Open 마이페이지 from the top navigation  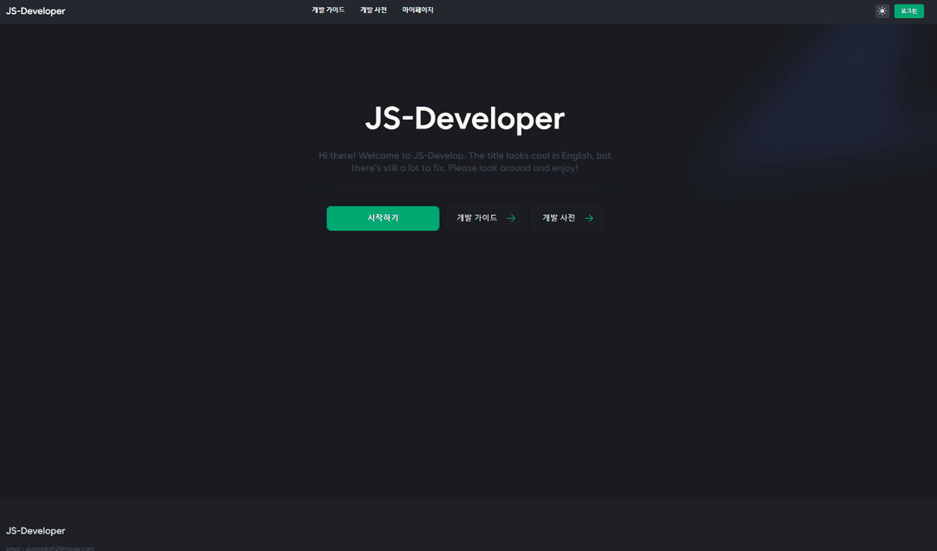click(x=417, y=10)
